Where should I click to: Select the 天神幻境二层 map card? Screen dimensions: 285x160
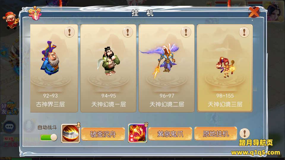click(x=167, y=68)
